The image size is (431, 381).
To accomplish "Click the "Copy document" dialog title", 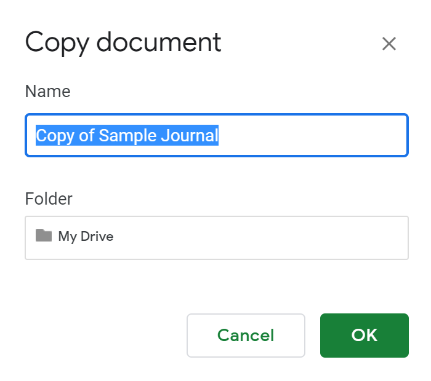I will (123, 42).
